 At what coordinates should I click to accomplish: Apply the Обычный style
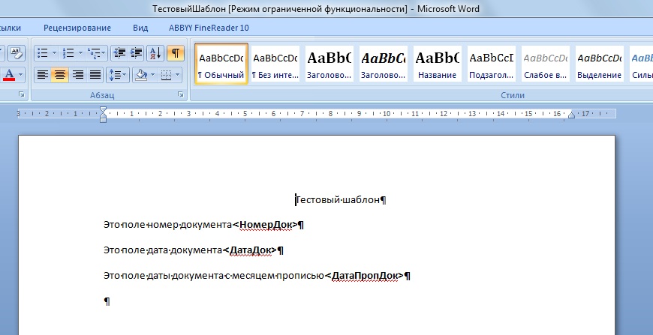(221, 64)
